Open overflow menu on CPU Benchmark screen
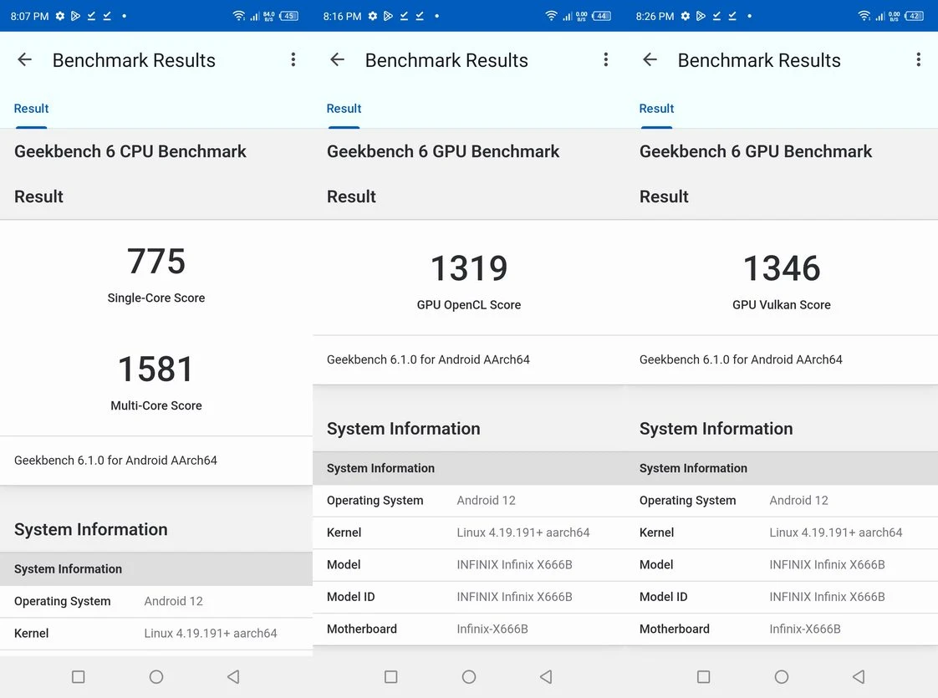This screenshot has height=698, width=938. click(x=293, y=60)
